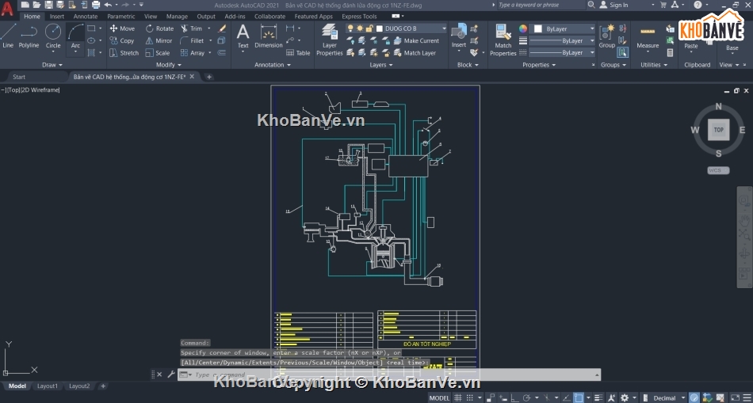Viewport: 753px width, 403px height.
Task: Click the Array tool
Action: pyautogui.click(x=193, y=53)
